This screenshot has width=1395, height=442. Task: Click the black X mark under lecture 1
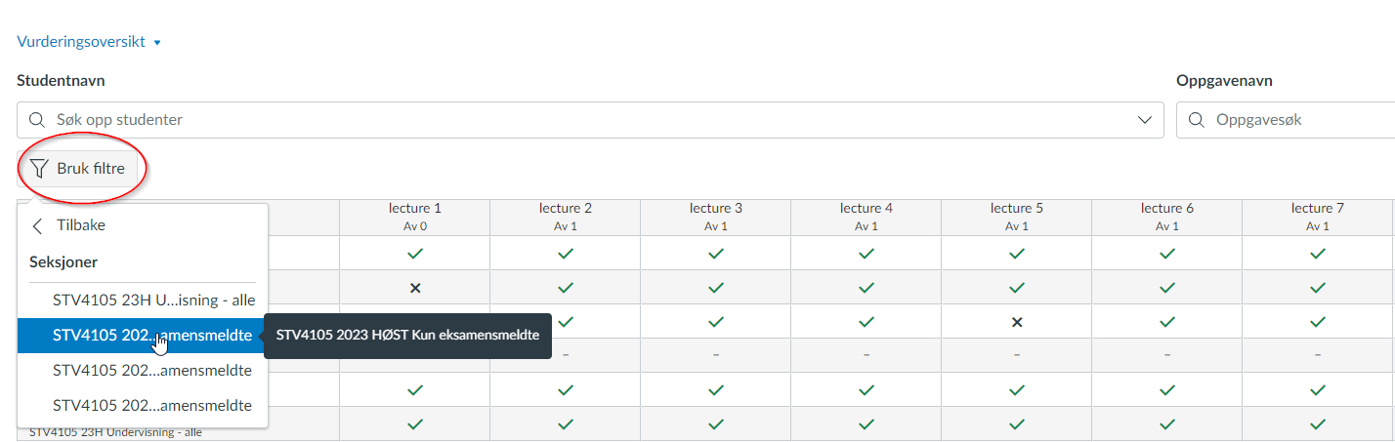click(x=414, y=288)
